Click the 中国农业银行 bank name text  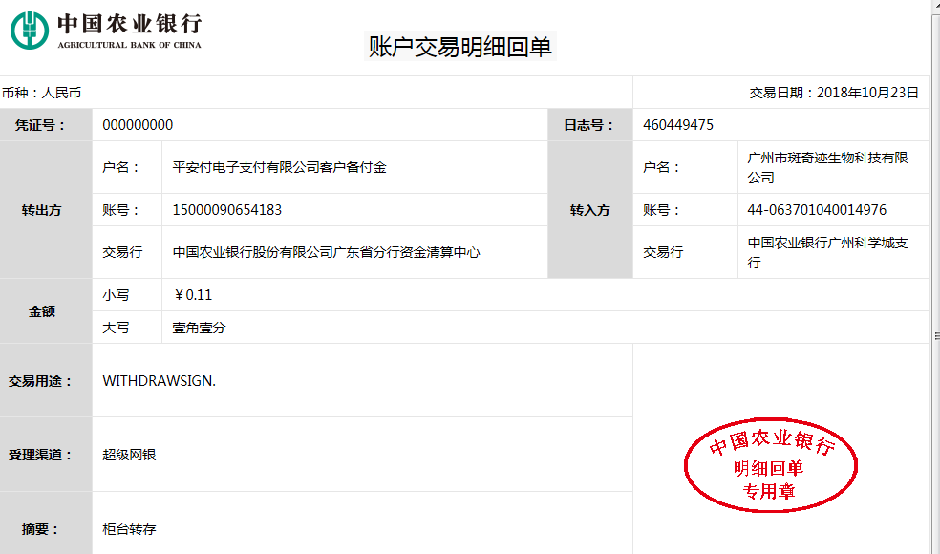click(130, 24)
